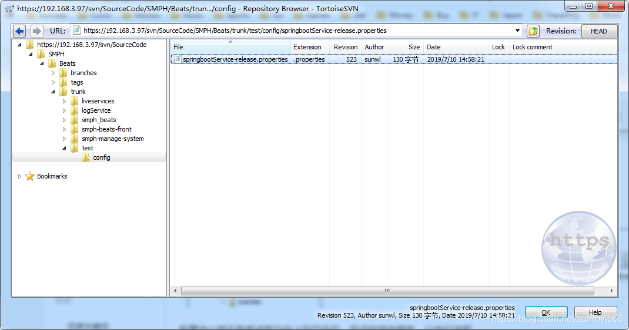
Task: Click the green go-to-URL refresh icon
Action: 533,31
